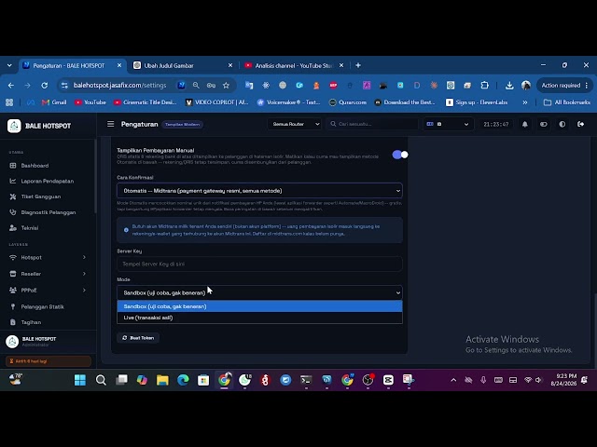Click the page vertical scrollbar

pyautogui.click(x=595, y=331)
